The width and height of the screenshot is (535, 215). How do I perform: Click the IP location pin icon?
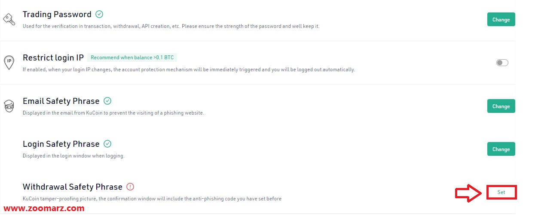(9, 62)
